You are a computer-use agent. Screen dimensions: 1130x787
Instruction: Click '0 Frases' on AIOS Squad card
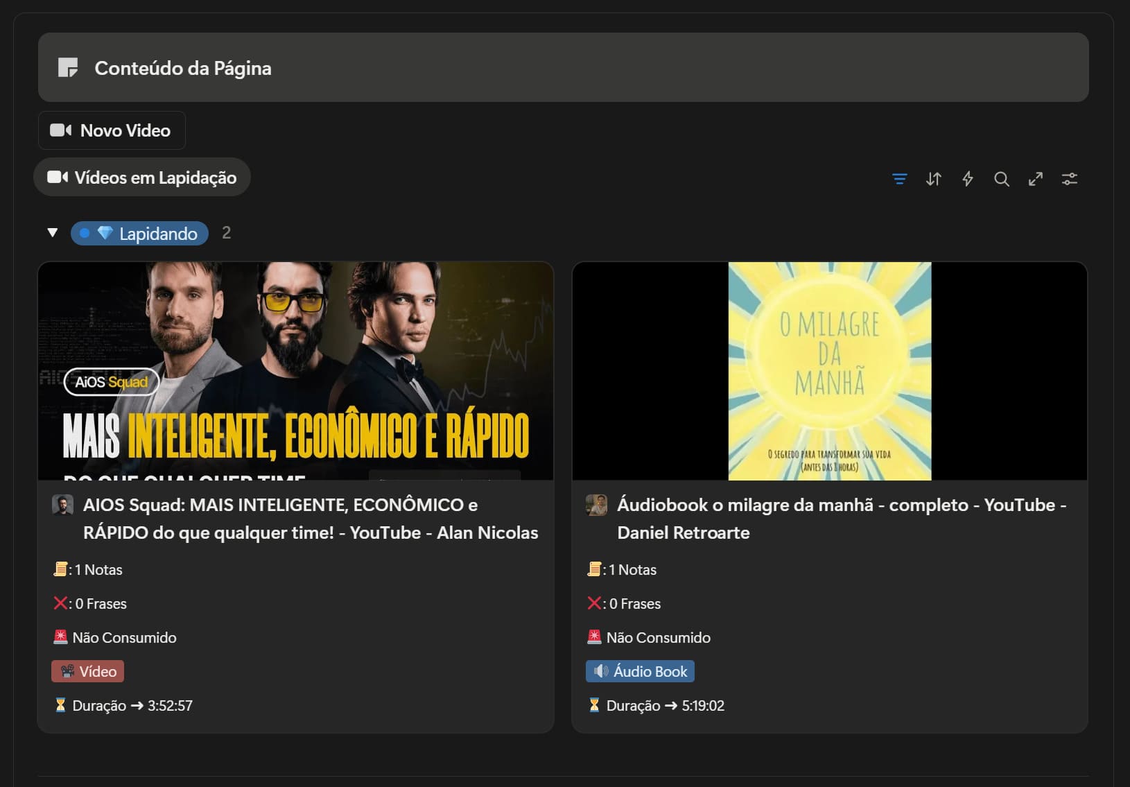pyautogui.click(x=101, y=604)
